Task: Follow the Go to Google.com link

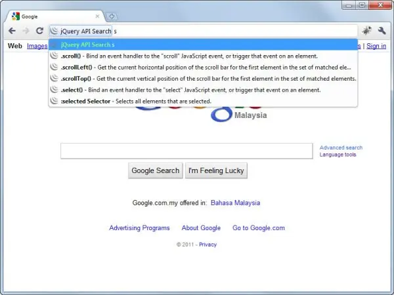Action: [259, 227]
